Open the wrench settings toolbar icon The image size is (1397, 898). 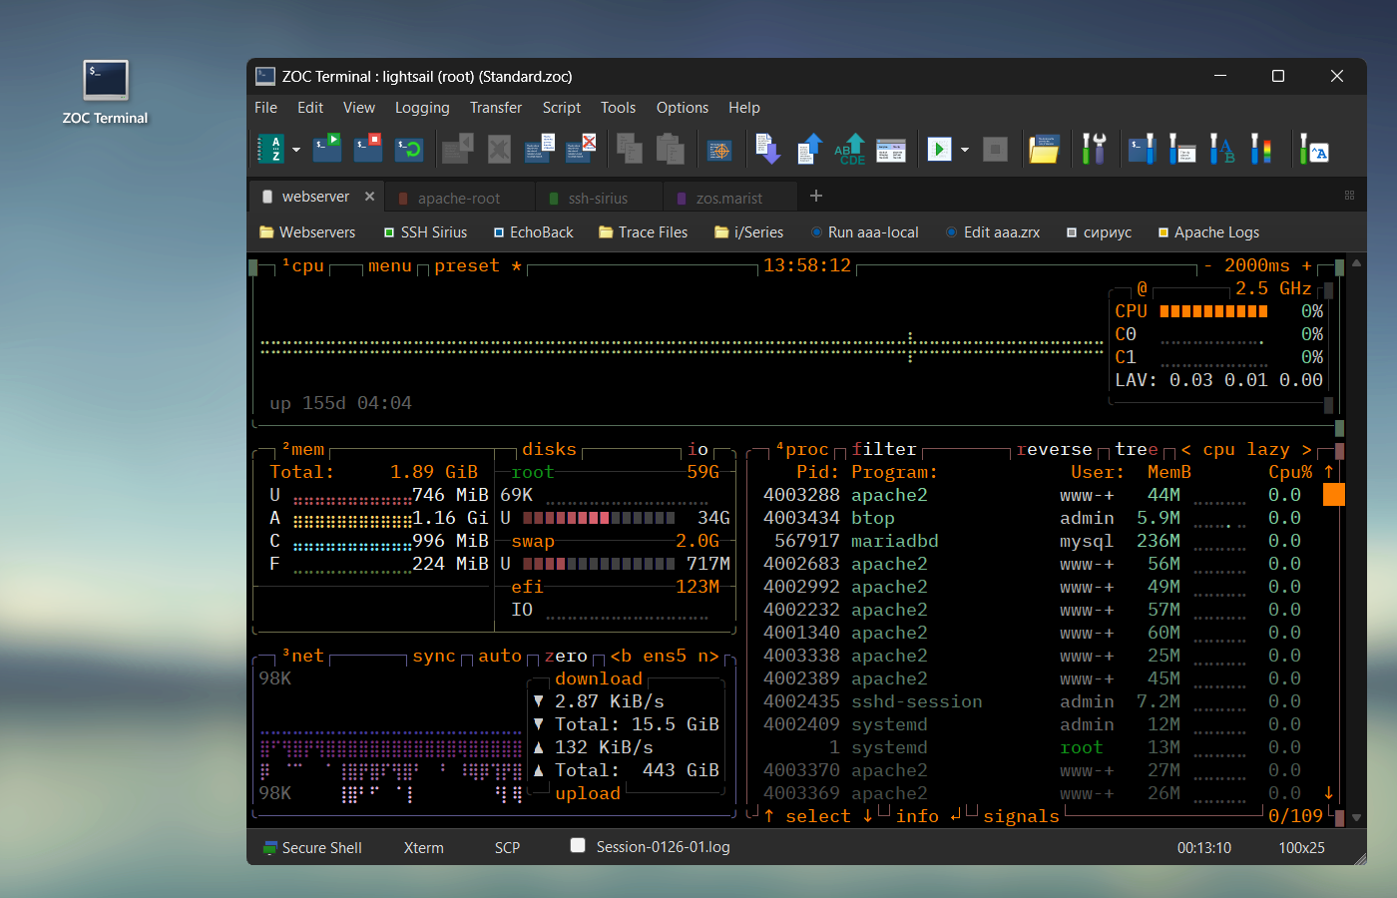pos(1094,150)
